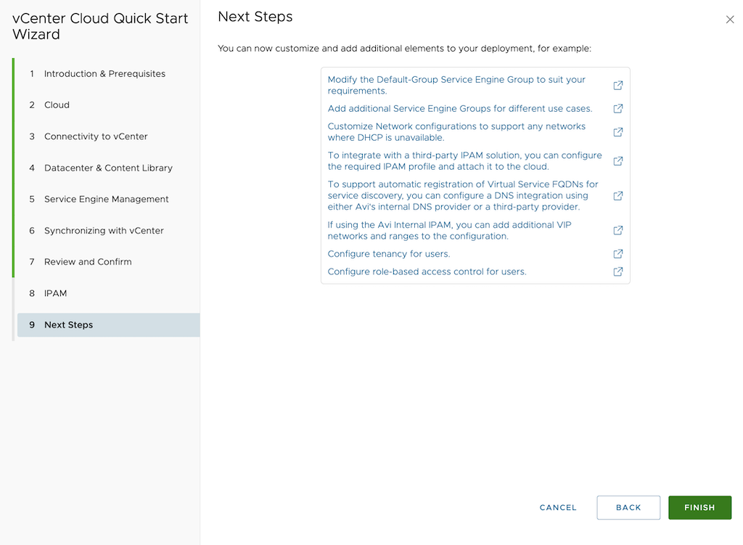Switch to the IPAM step
Viewport: 743px width, 545px height.
[x=55, y=293]
